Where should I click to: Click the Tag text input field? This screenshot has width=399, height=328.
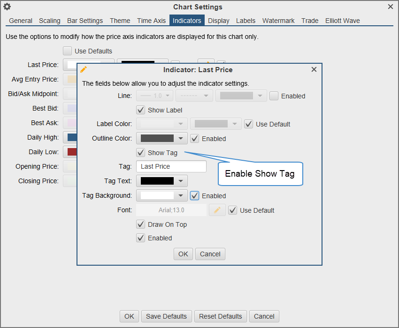pos(171,166)
